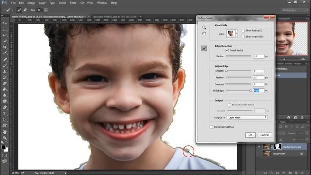Choose the Refine Radius brush in options bar
This screenshot has height=175, width=311.
point(19,10)
